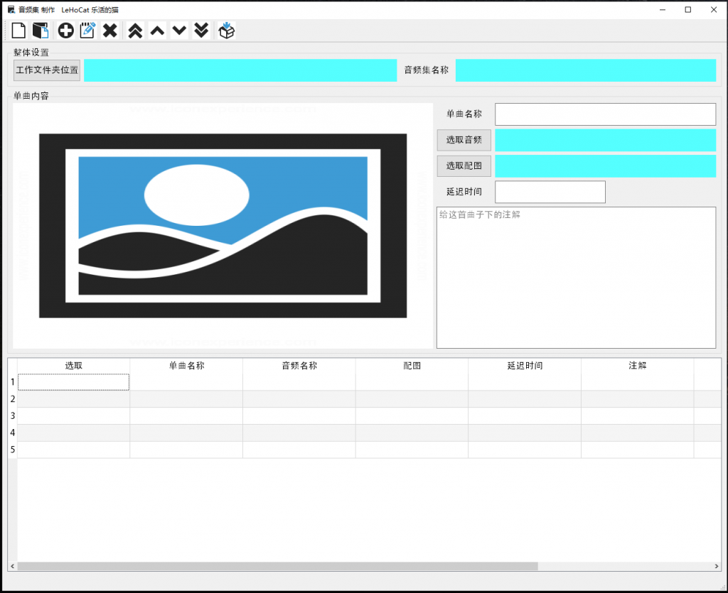Move track to bottom with double-down arrows
728x593 pixels.
click(x=201, y=31)
